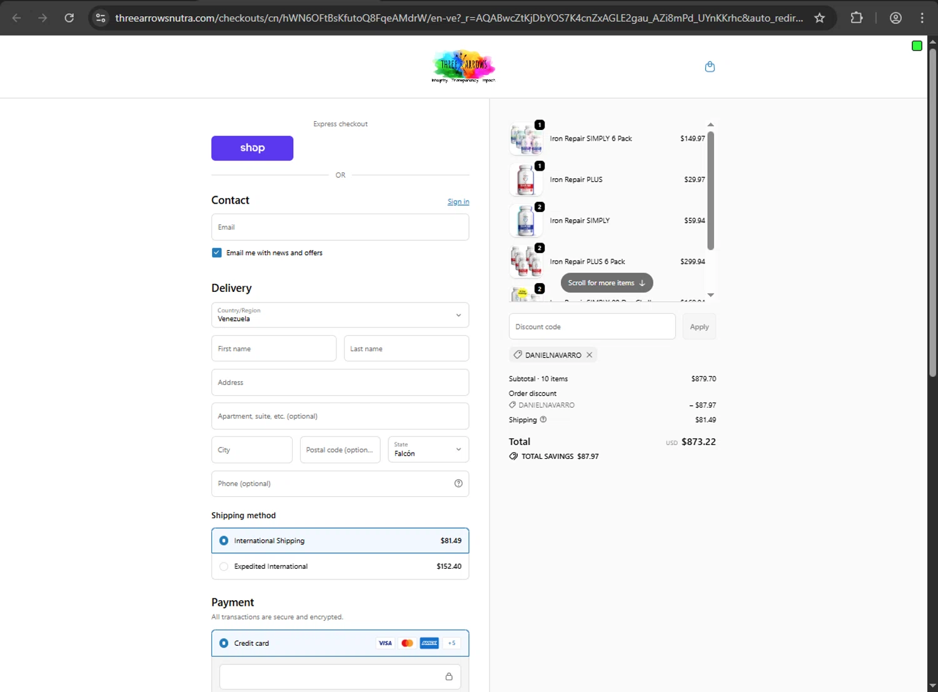Click the Three Arrows store logo
This screenshot has height=692, width=938.
pyautogui.click(x=463, y=66)
